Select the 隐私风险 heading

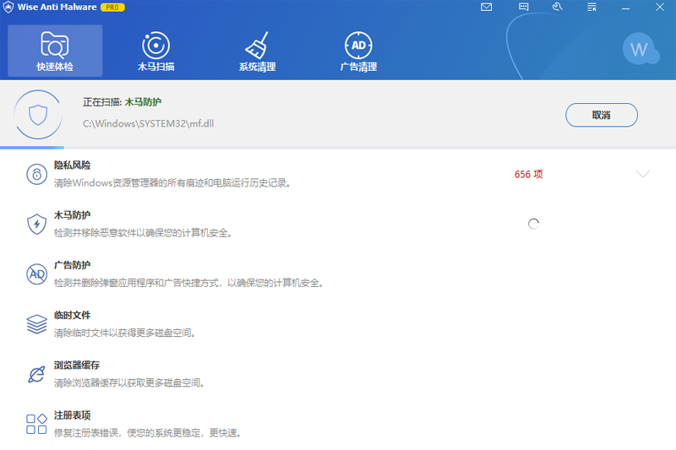pos(72,165)
